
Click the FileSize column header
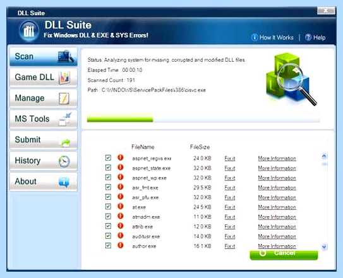click(200, 147)
